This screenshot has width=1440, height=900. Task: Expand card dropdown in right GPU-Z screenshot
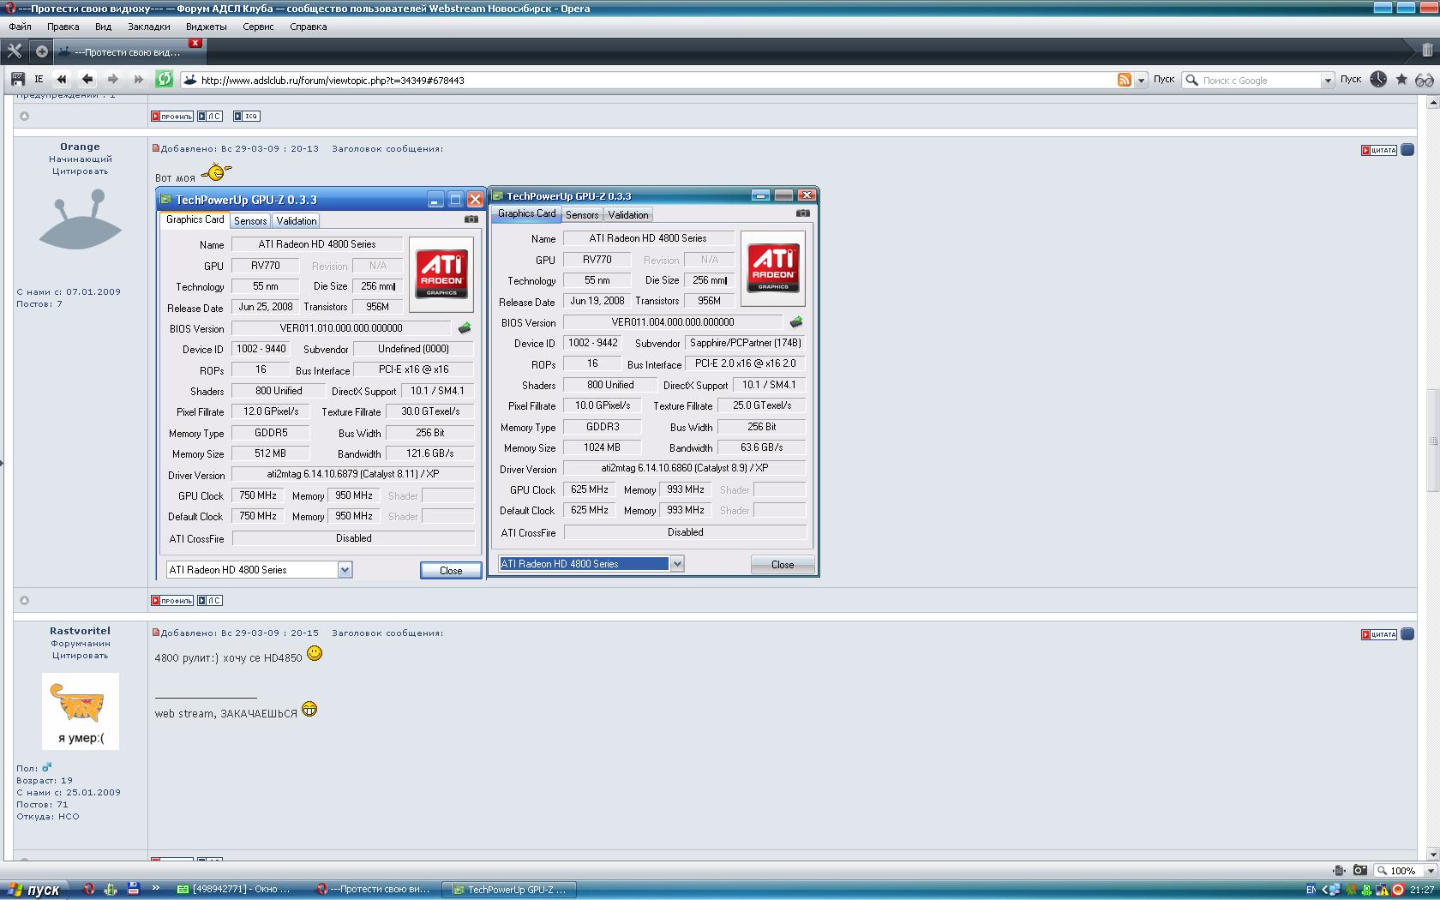[677, 564]
